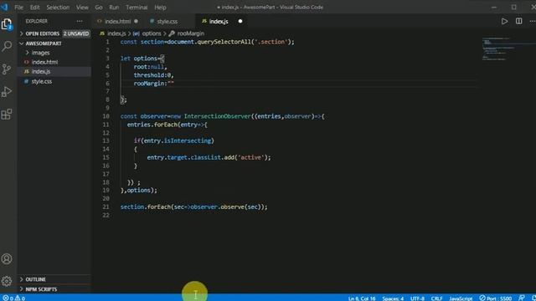Change encoding via UTF-8 status entry
Image resolution: width=536 pixels, height=301 pixels.
[x=417, y=298]
